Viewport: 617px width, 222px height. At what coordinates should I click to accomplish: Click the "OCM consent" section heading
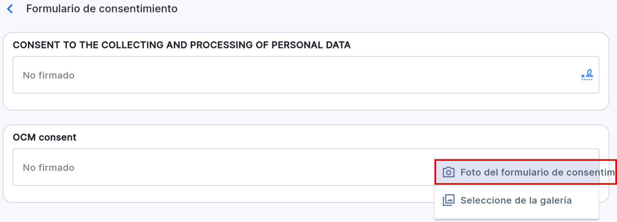45,137
